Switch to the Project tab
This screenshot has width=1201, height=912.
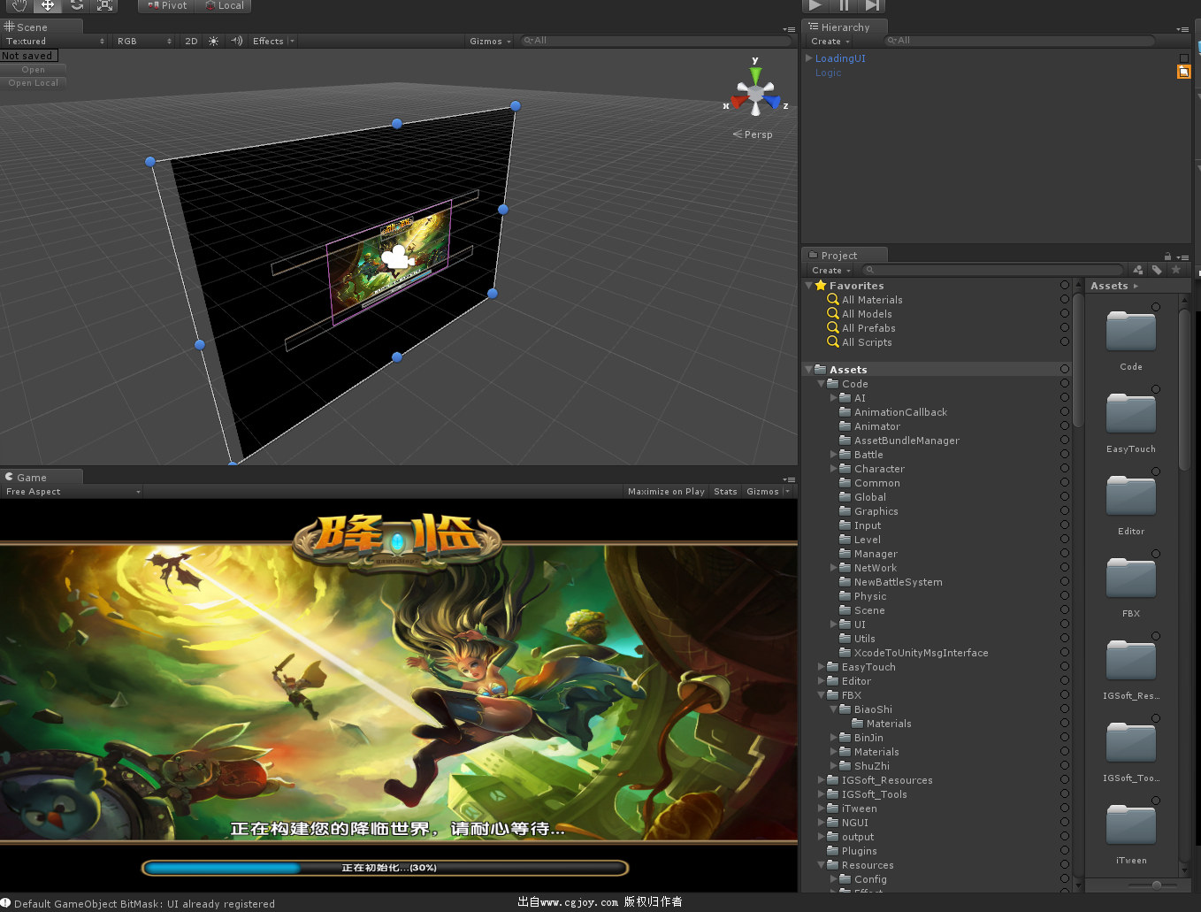click(x=844, y=256)
